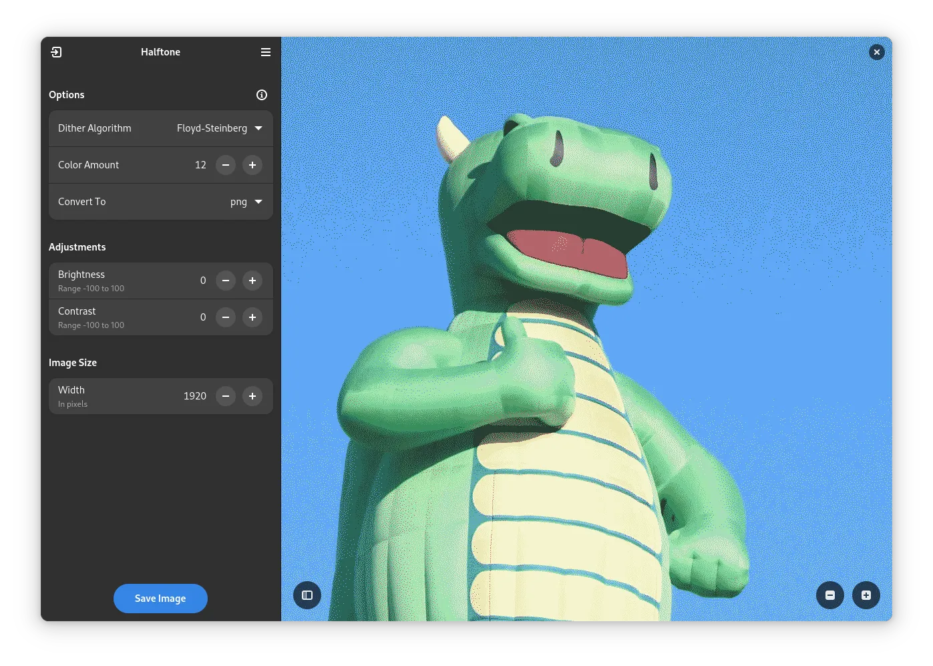Increase Contrast with plus button

pyautogui.click(x=252, y=317)
